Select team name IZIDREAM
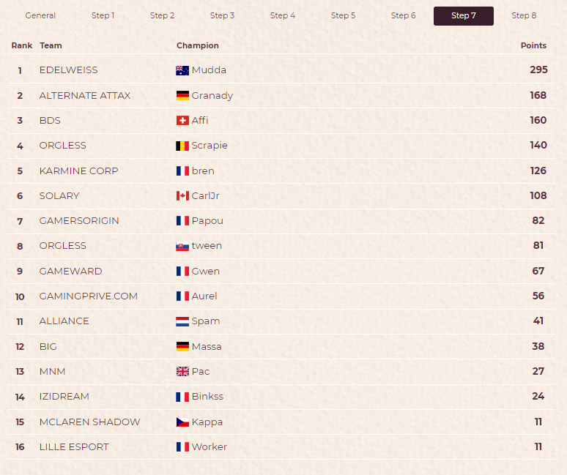567x475 pixels. click(x=64, y=397)
